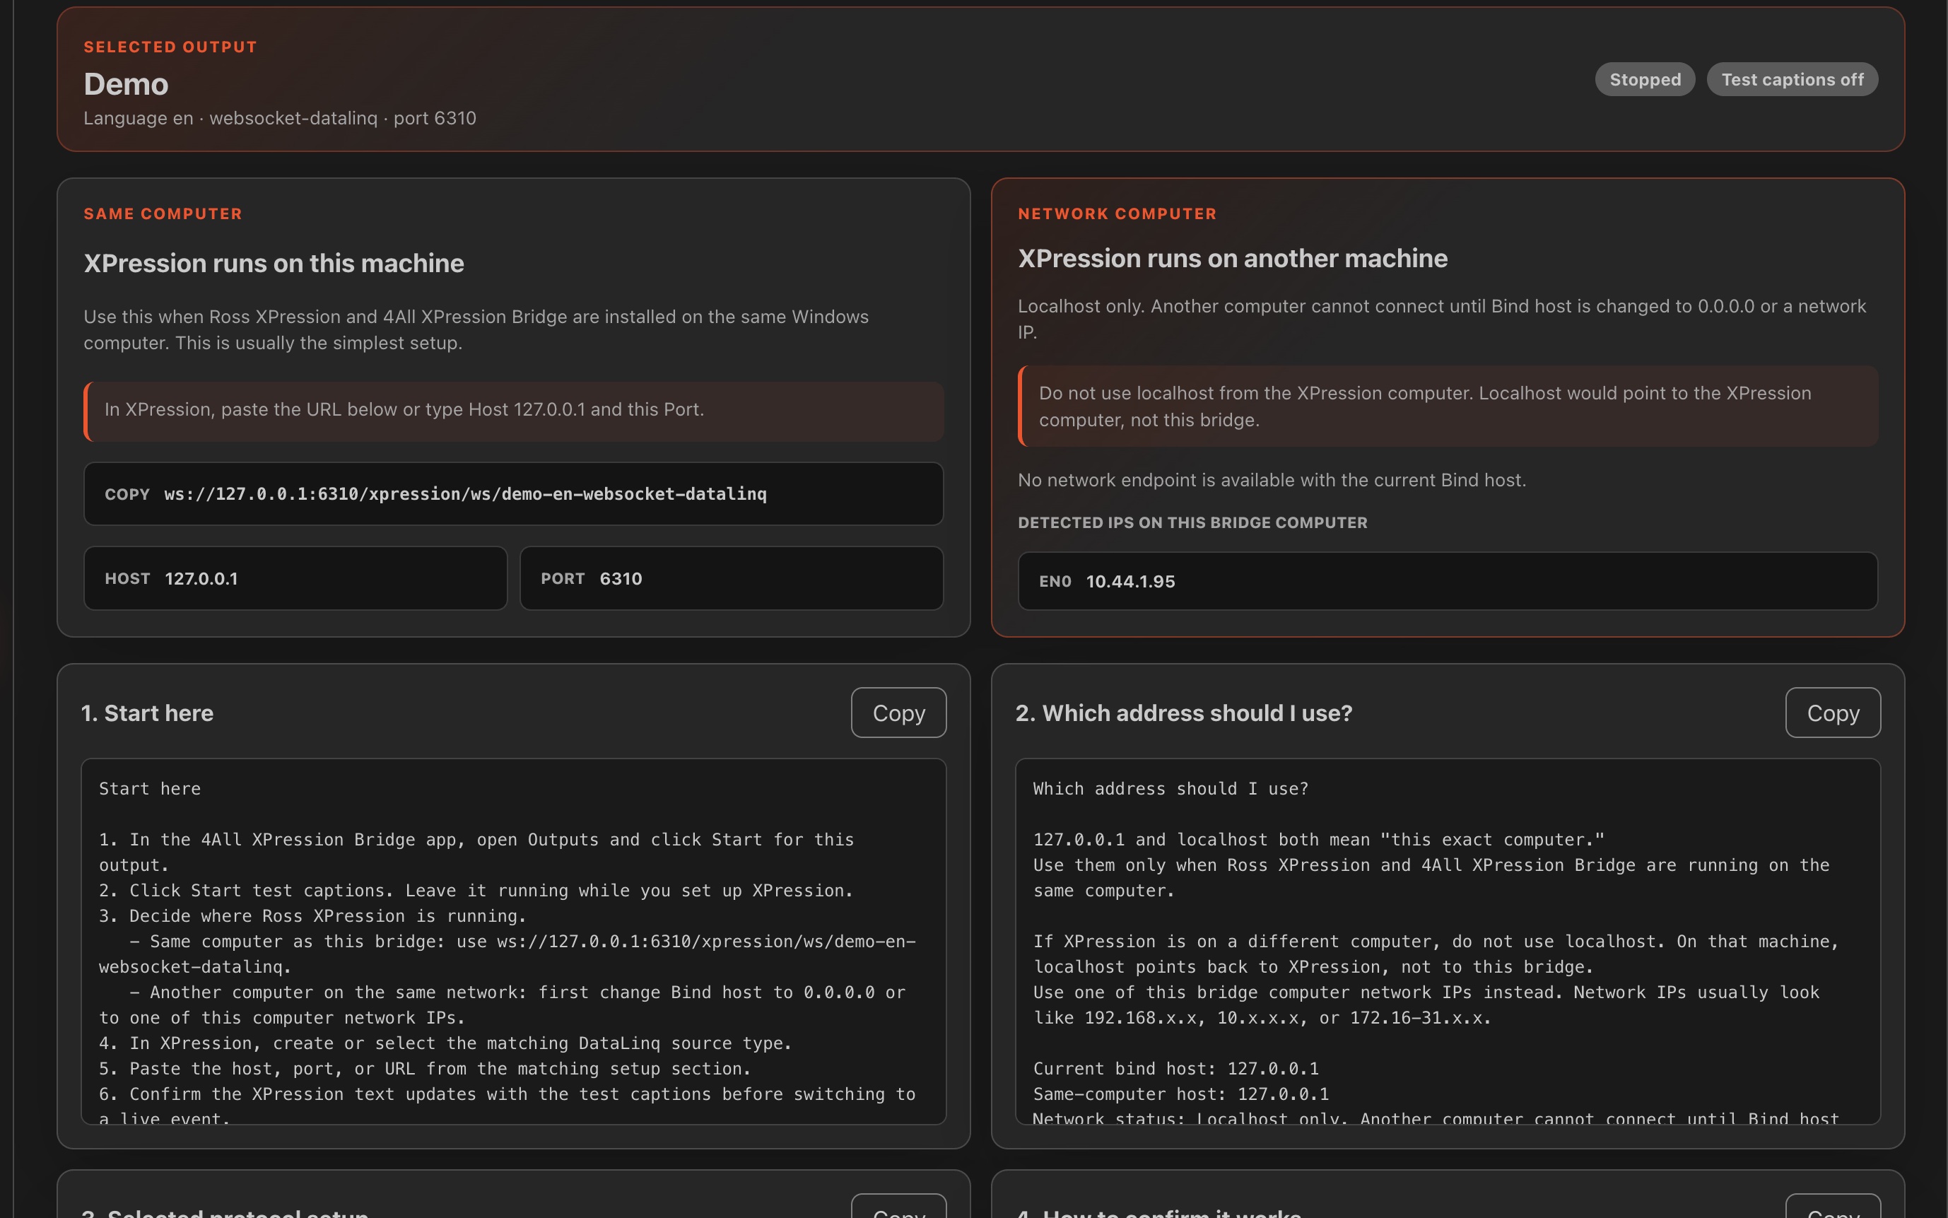The height and width of the screenshot is (1218, 1948).
Task: Click line '5. Paste the host, port, or URL'
Action: pyautogui.click(x=424, y=1068)
